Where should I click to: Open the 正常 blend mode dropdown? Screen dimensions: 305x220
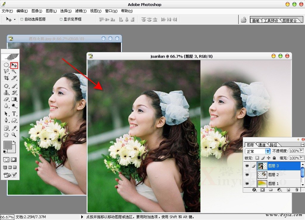pos(257,151)
